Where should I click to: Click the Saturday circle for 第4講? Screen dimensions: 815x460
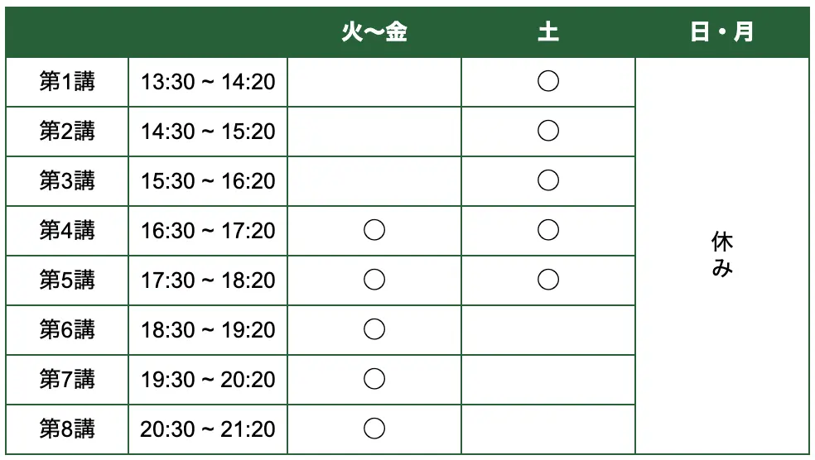547,230
